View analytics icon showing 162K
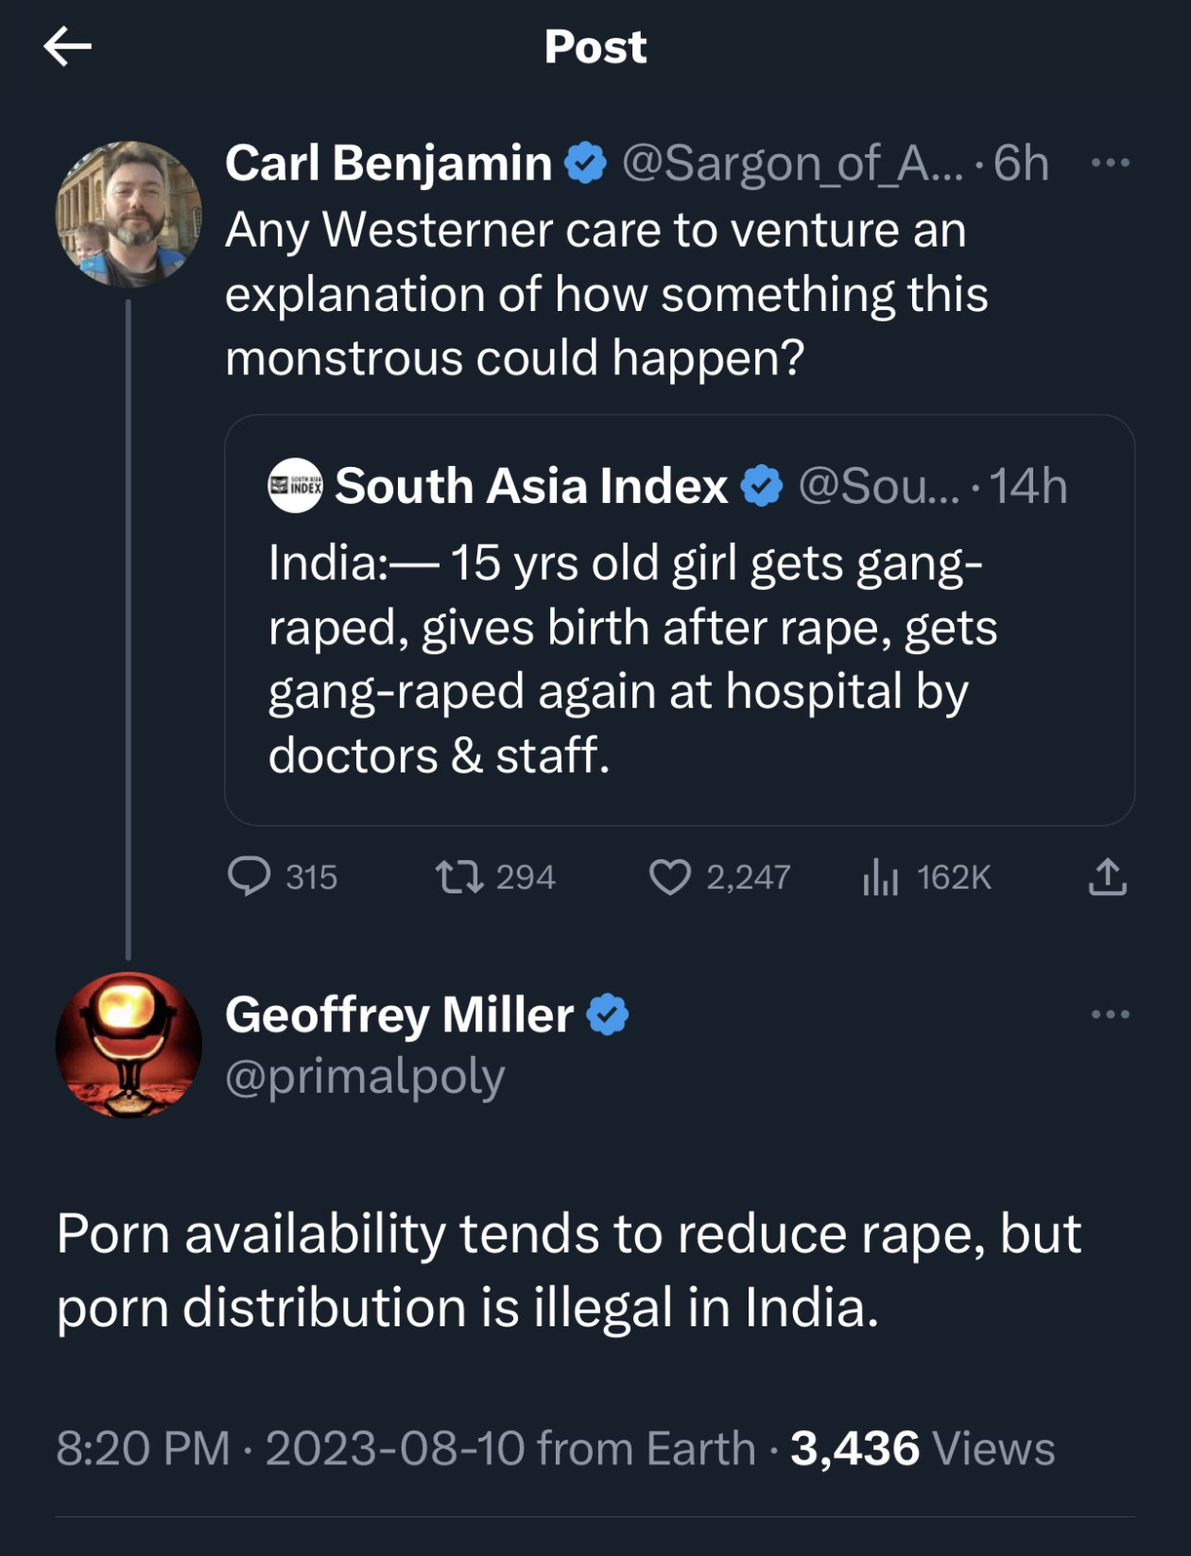Viewport: 1191px width, 1556px height. pos(880,876)
